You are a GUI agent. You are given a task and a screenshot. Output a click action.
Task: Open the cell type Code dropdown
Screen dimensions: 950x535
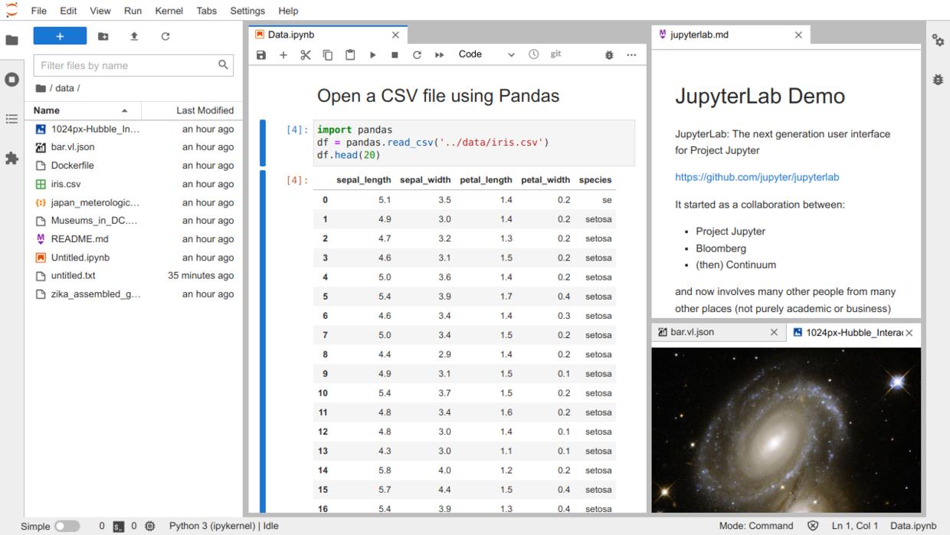click(486, 54)
